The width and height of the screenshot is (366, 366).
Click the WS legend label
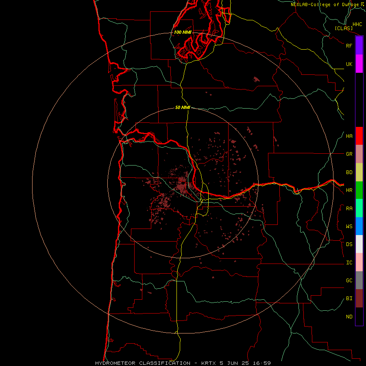pos(349,227)
